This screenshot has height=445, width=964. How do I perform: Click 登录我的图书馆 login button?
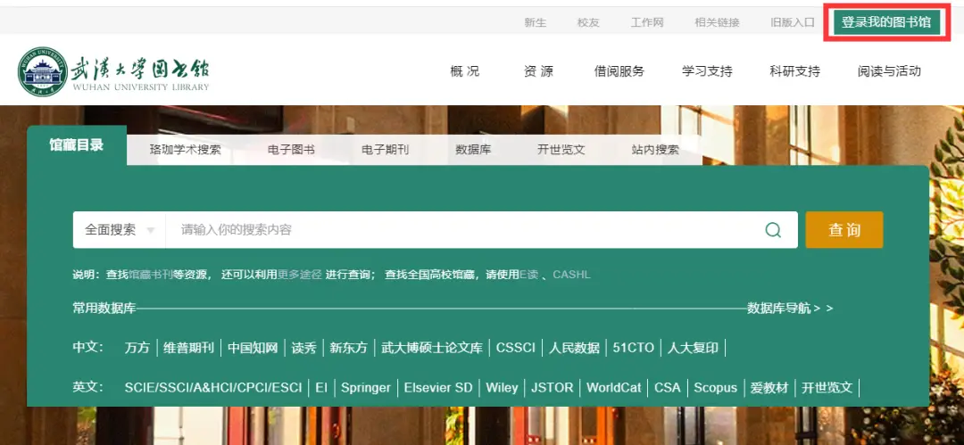coord(886,23)
